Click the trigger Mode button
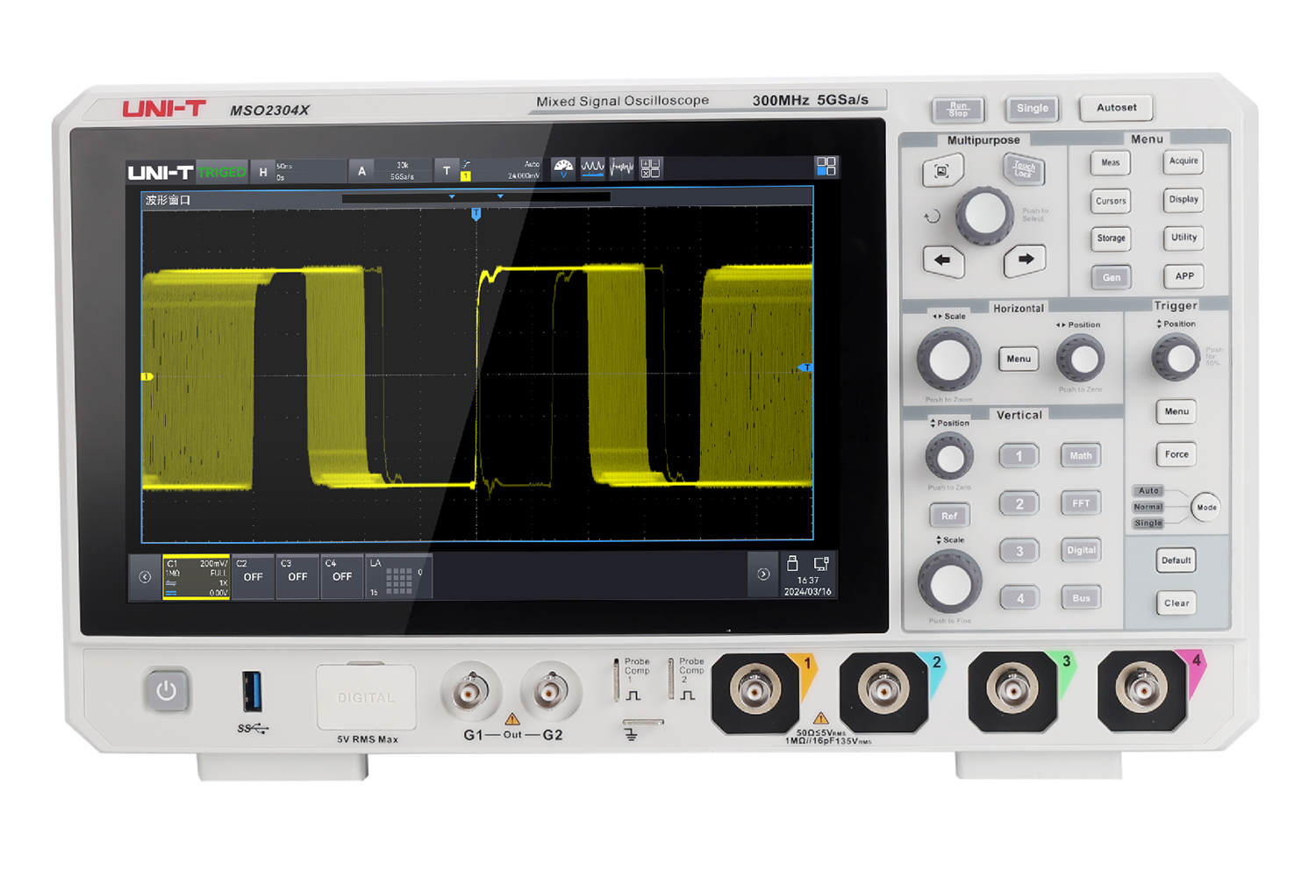This screenshot has height=877, width=1316. tap(1206, 507)
